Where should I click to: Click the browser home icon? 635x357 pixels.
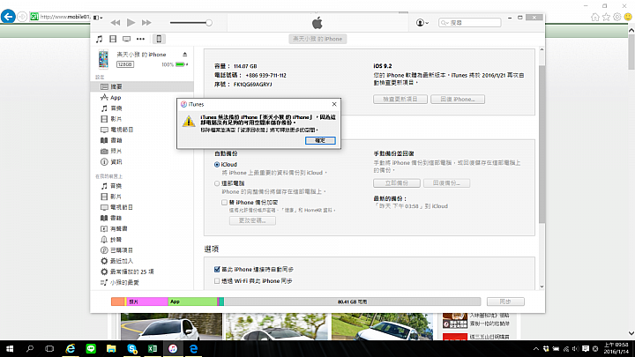595,17
